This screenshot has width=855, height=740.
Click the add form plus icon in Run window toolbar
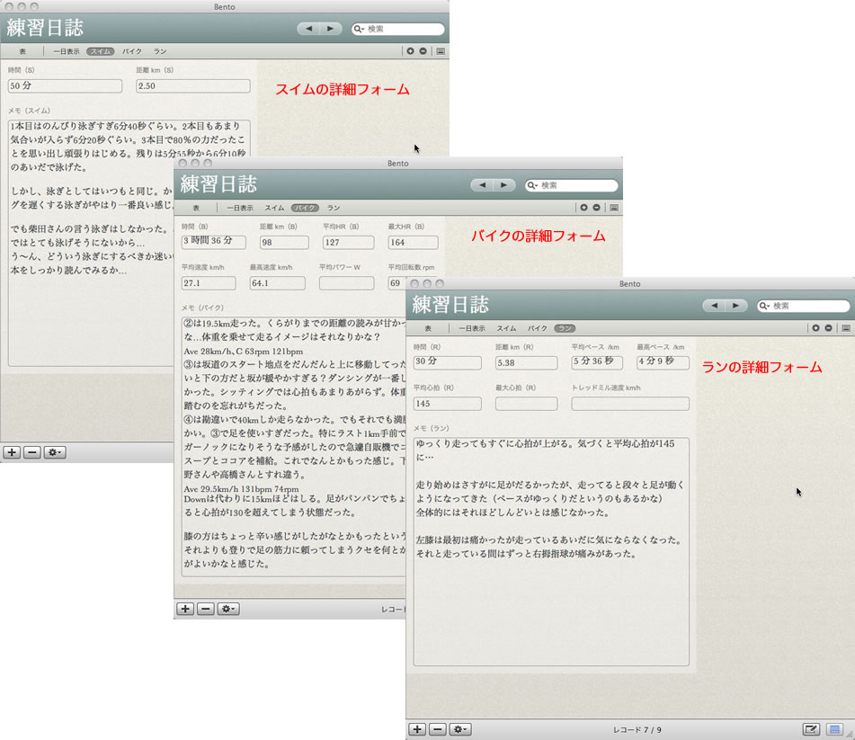(x=815, y=328)
